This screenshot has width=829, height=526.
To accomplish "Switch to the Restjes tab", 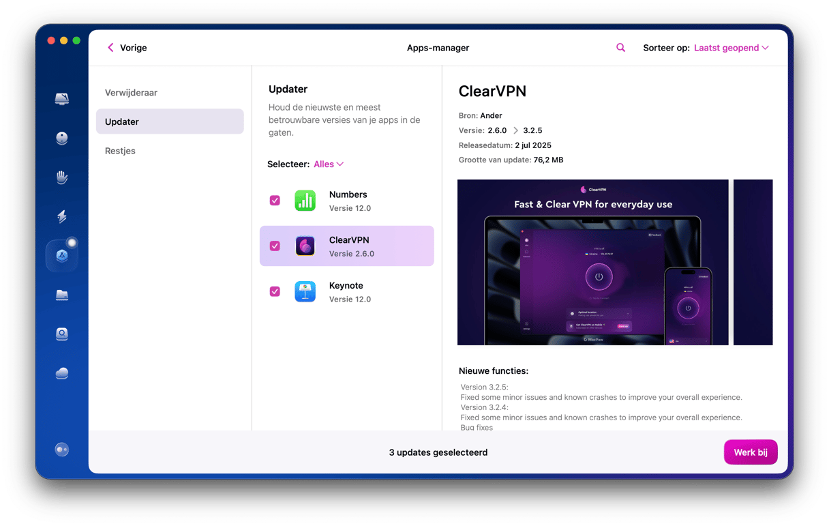I will coord(120,151).
